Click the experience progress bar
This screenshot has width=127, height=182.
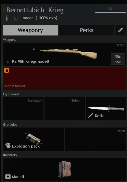(111, 12)
